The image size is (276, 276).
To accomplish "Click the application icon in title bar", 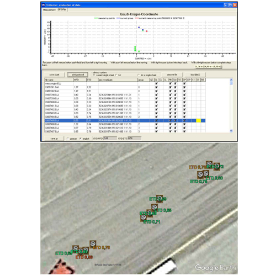I will tap(44, 5).
